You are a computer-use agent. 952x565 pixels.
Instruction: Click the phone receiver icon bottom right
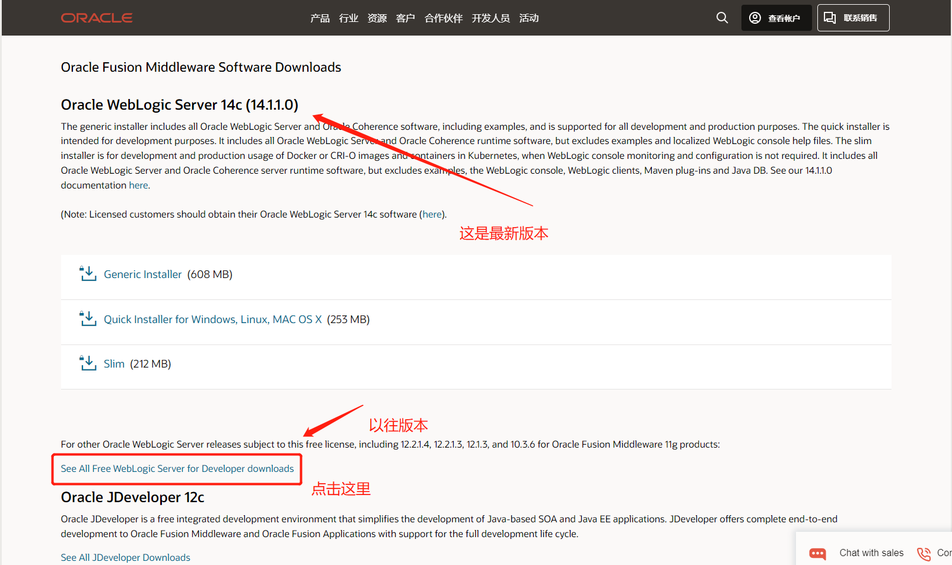(923, 553)
